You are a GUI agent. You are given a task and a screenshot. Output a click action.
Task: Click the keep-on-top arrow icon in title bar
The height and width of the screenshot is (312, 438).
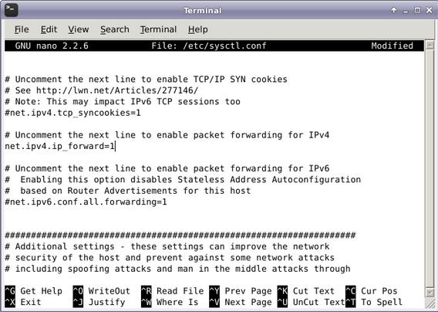[394, 10]
